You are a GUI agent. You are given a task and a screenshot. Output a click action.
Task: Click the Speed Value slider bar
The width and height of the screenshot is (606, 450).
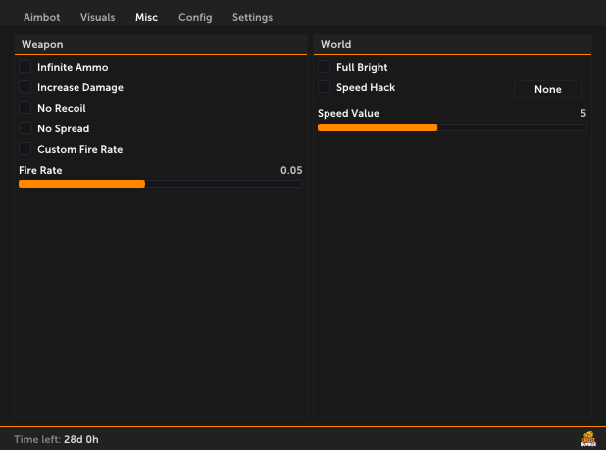[x=452, y=127]
